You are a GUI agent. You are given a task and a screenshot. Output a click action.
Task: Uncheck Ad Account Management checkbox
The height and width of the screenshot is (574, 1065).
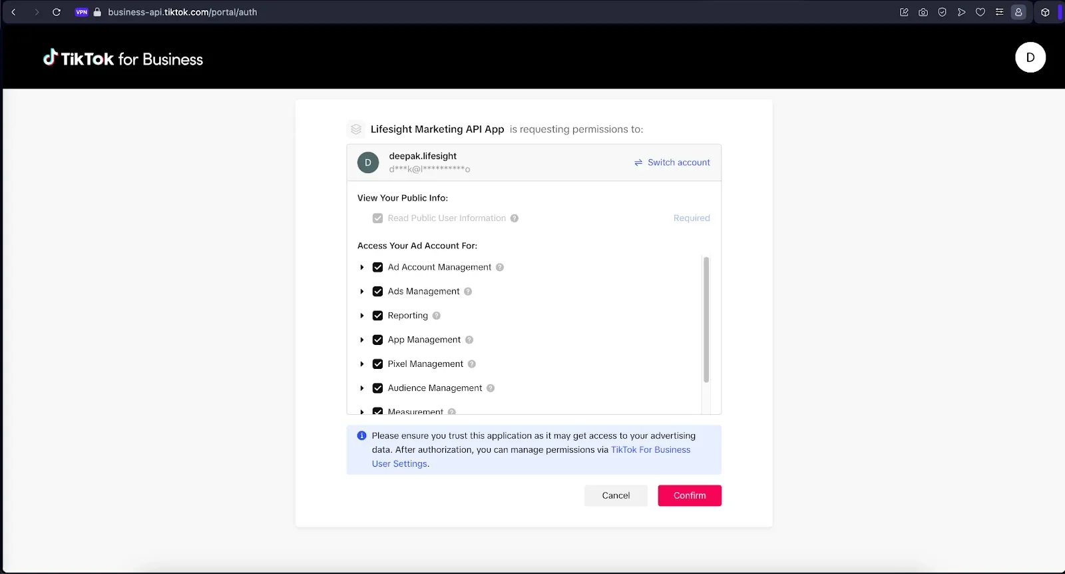[x=377, y=267]
